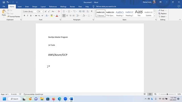Click the Paste clipboard icon
182x102 pixels.
pos(4,12)
